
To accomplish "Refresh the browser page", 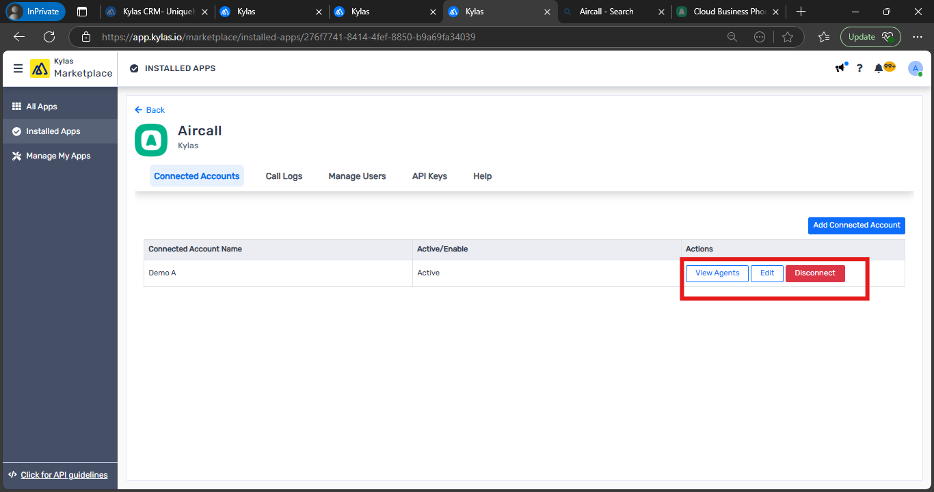I will coord(49,37).
